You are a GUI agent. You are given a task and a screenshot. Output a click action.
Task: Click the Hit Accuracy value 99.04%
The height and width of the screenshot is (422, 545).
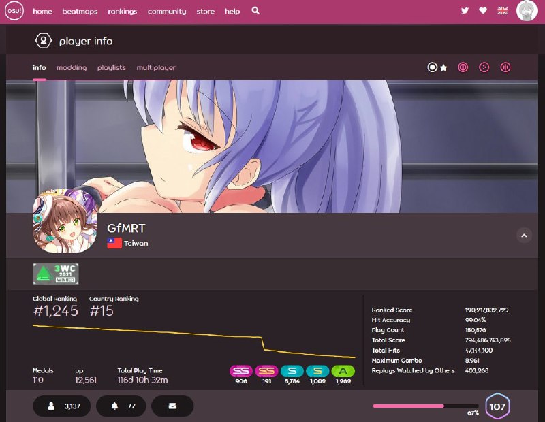[475, 320]
